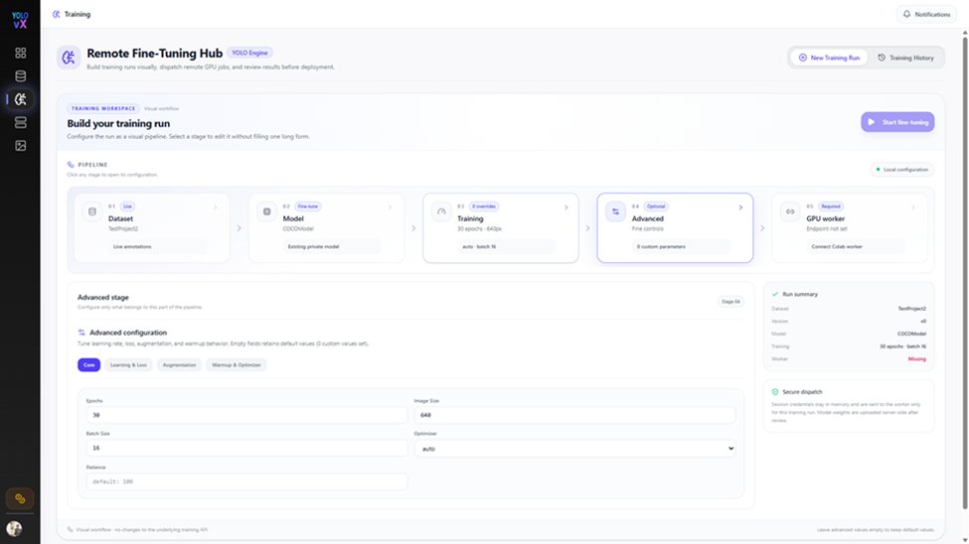
Task: Click the red Missing worker status
Action: [x=916, y=358]
